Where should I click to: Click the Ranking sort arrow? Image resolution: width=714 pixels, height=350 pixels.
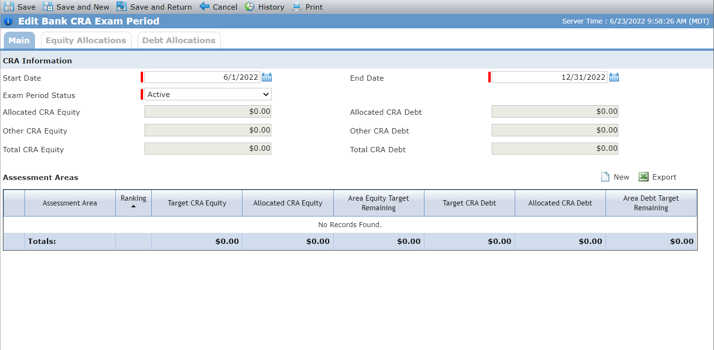[x=133, y=206]
